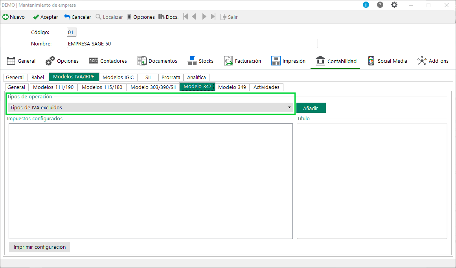Open the blue information icon
The height and width of the screenshot is (268, 456).
366,5
